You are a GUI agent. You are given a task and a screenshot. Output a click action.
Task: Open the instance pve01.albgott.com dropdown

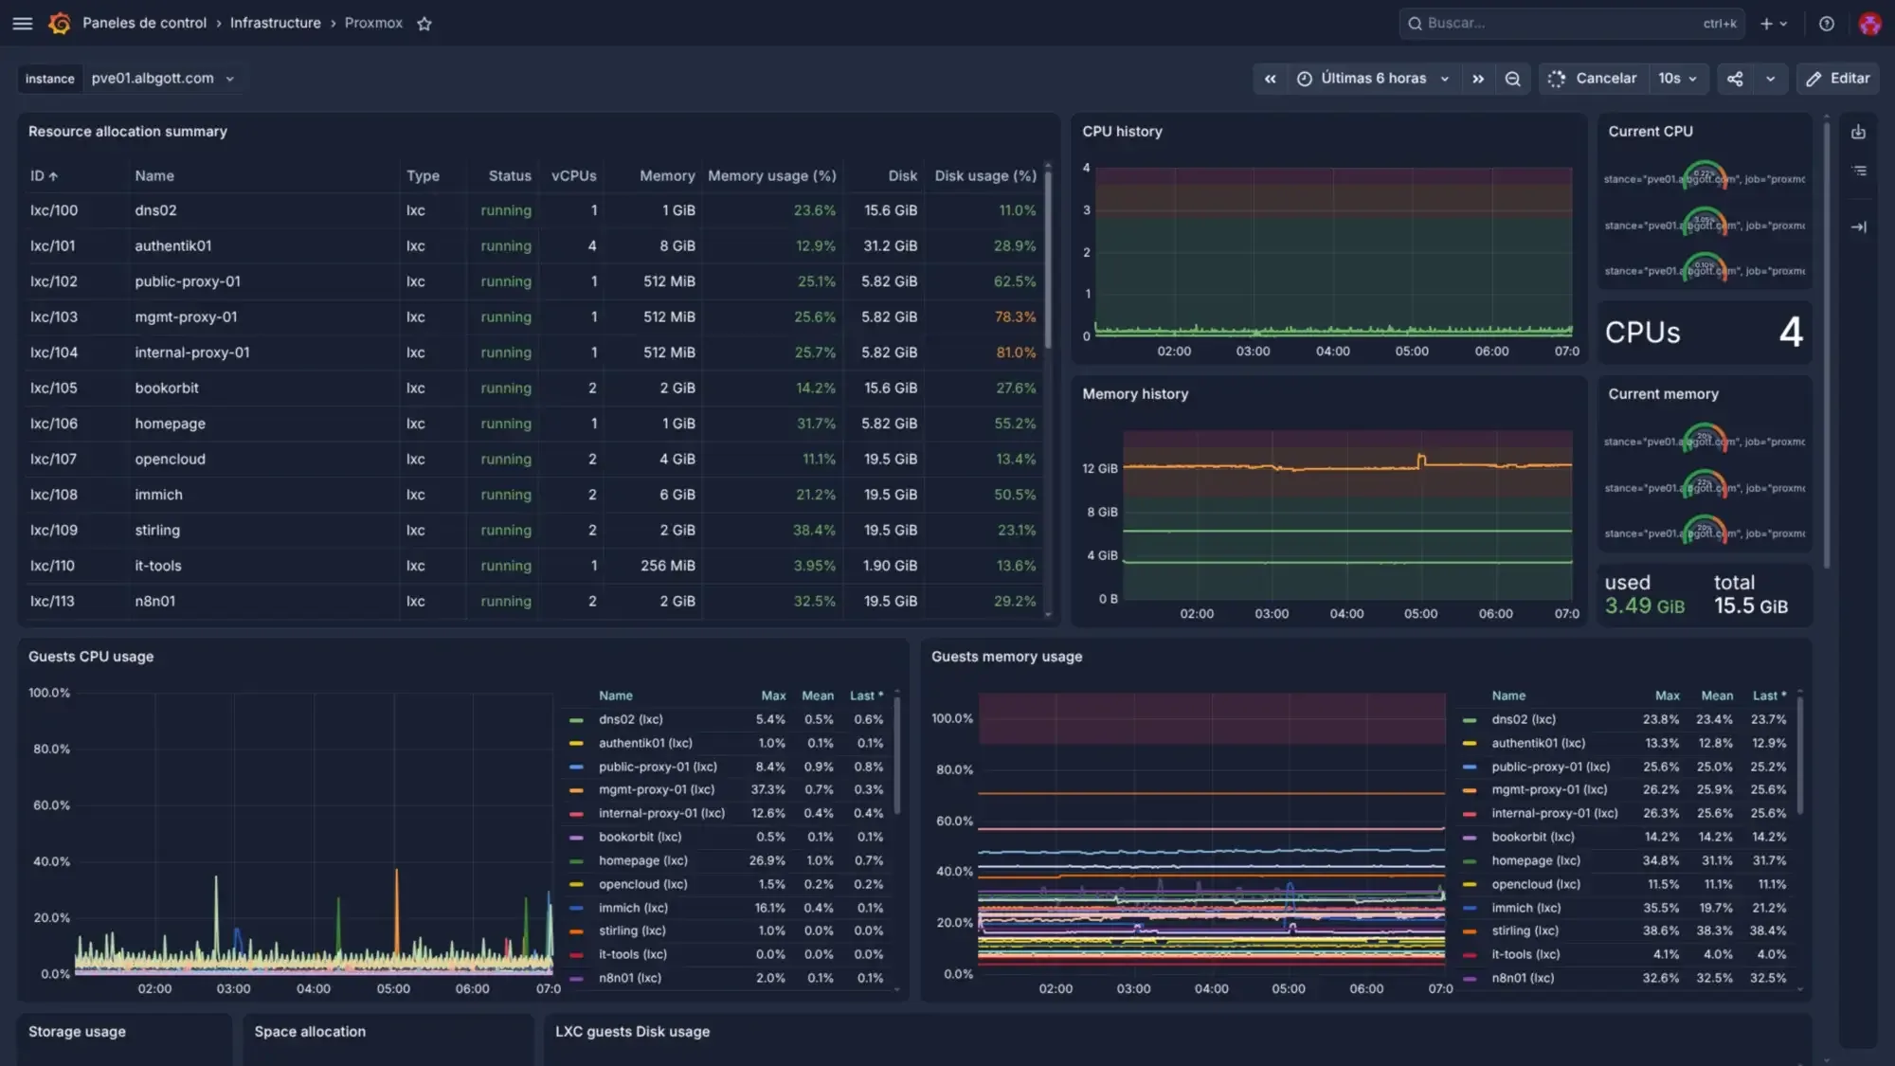click(162, 79)
